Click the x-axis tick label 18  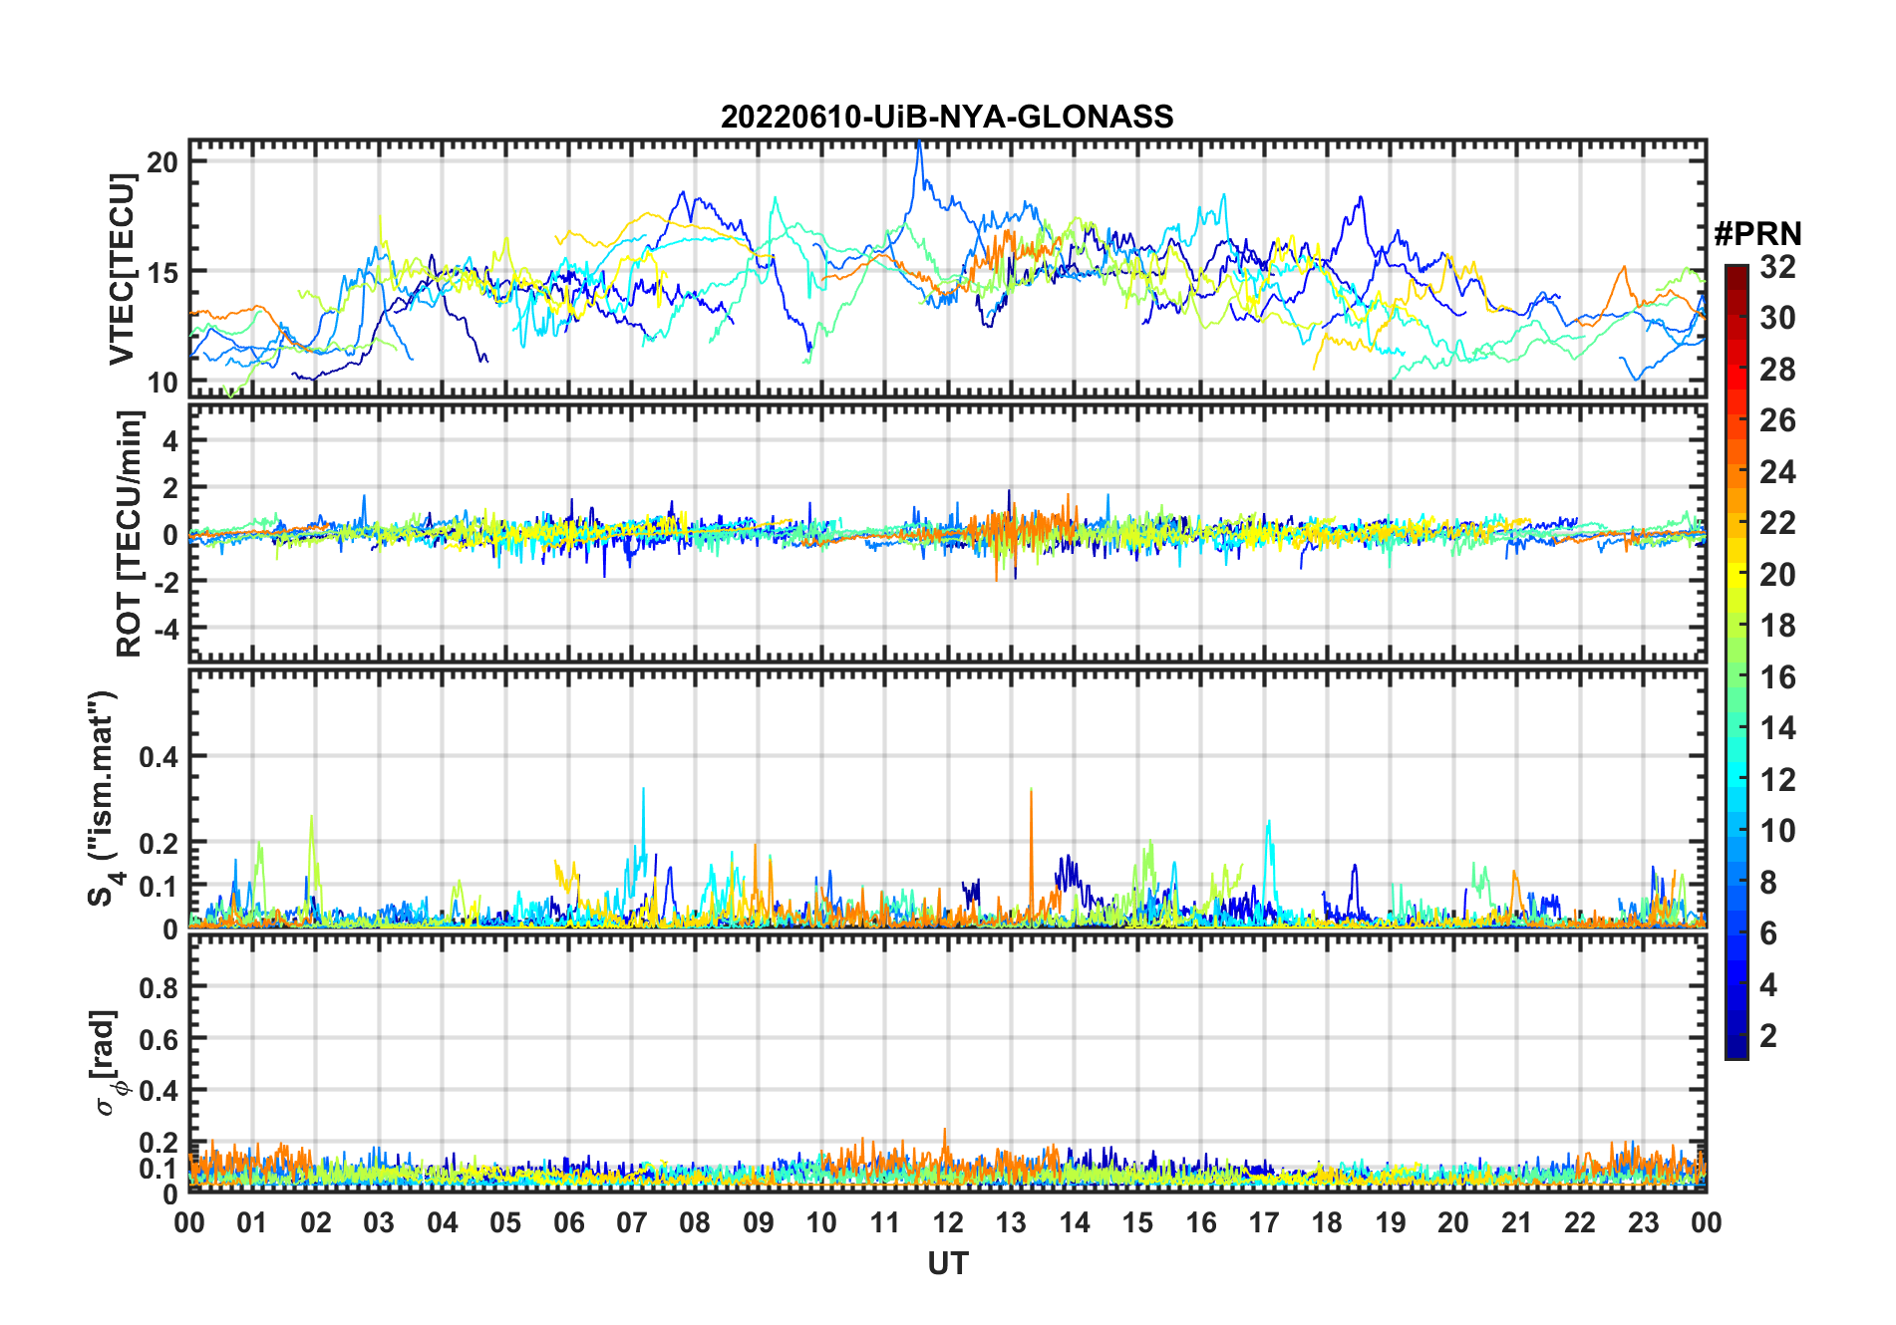click(1327, 1221)
